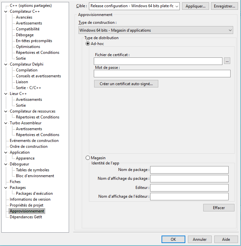This screenshot has height=246, width=241.
Task: Select the Turbo Assembleur label
Action: [x=25, y=123]
